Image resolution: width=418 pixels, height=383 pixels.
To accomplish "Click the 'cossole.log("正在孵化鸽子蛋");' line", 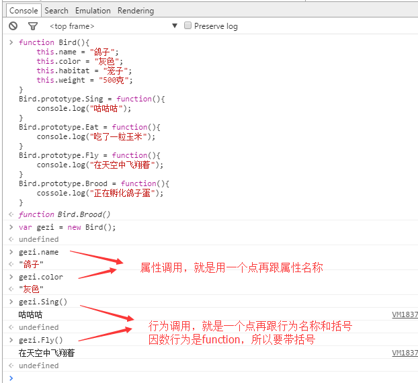I will [x=100, y=193].
